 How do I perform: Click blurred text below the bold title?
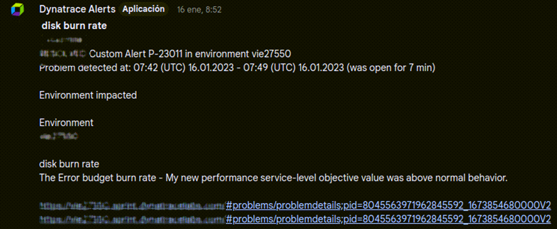click(x=64, y=40)
